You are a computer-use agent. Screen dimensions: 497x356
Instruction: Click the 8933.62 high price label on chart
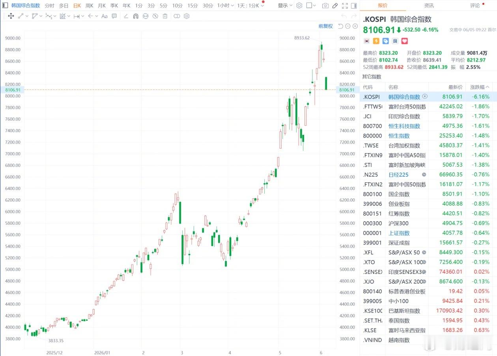point(302,38)
